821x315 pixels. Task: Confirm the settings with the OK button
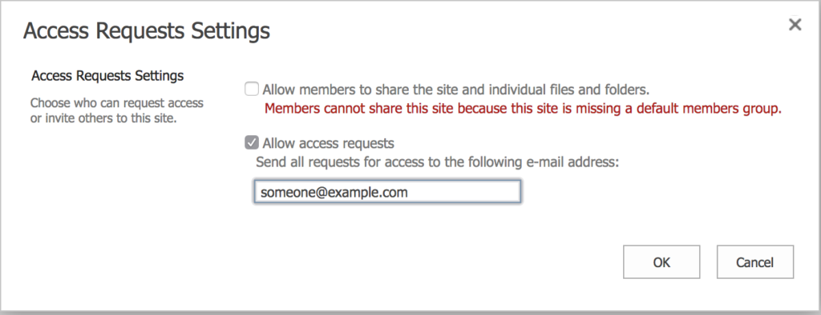[661, 261]
